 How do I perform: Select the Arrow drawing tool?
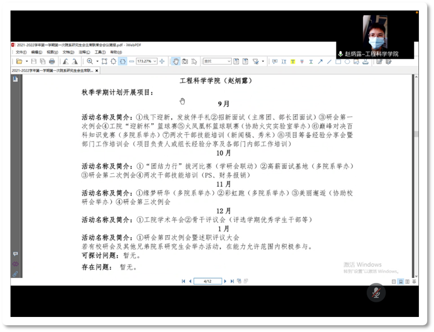[x=320, y=61]
